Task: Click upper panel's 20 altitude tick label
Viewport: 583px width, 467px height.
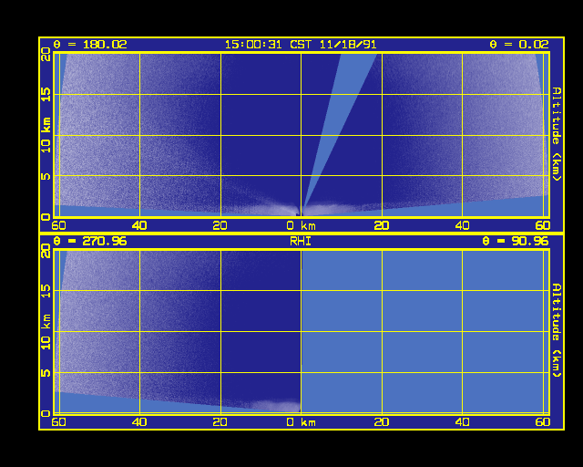Action: (46, 55)
